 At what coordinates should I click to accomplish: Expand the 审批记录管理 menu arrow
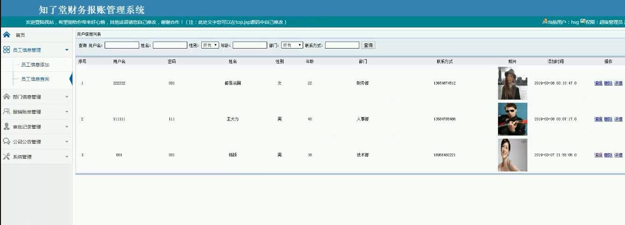click(67, 127)
